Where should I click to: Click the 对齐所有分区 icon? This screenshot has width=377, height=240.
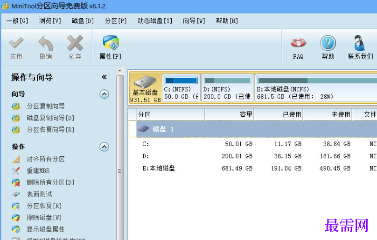[x=16, y=159]
